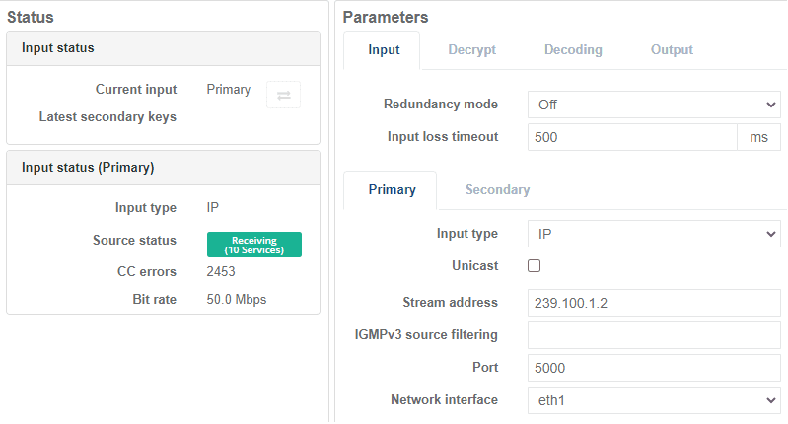Click the CC errors value 2453
The width and height of the screenshot is (788, 424).
click(x=221, y=271)
